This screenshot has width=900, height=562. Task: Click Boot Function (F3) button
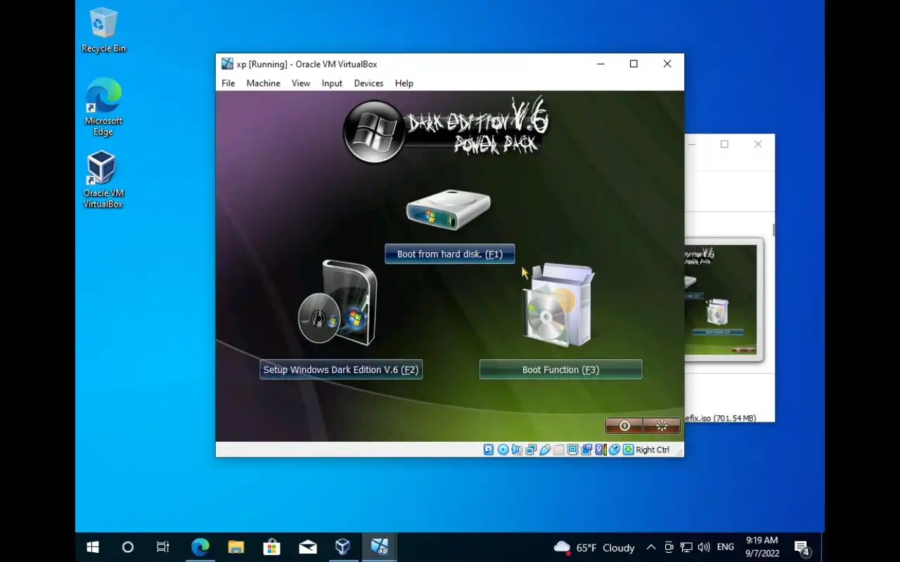point(560,370)
